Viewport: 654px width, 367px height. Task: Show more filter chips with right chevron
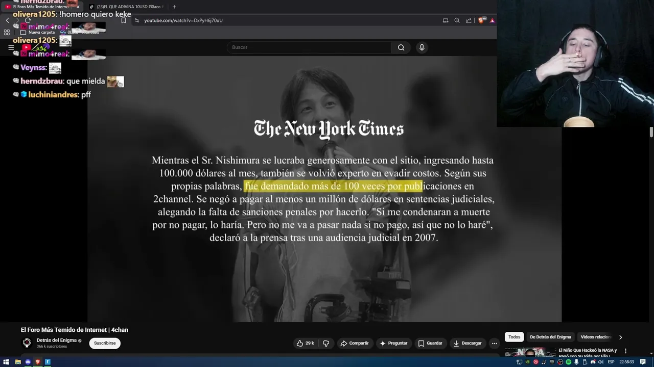pyautogui.click(x=620, y=337)
